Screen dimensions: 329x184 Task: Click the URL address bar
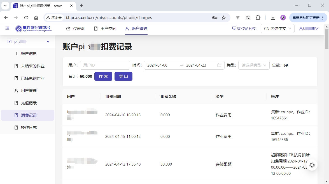136,18
